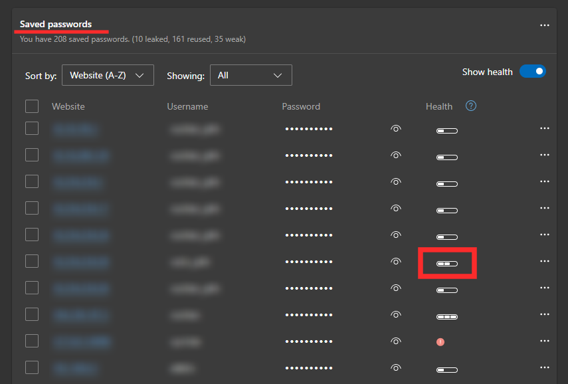Click the Health column header label

439,106
